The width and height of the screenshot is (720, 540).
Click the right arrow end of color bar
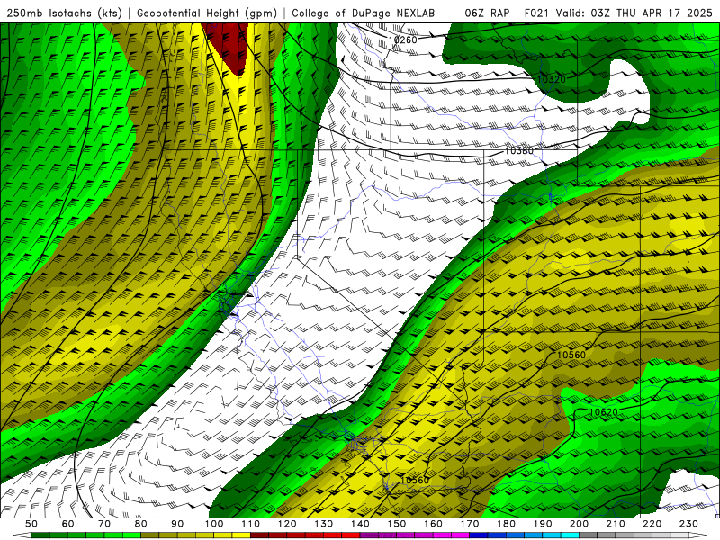[698, 535]
